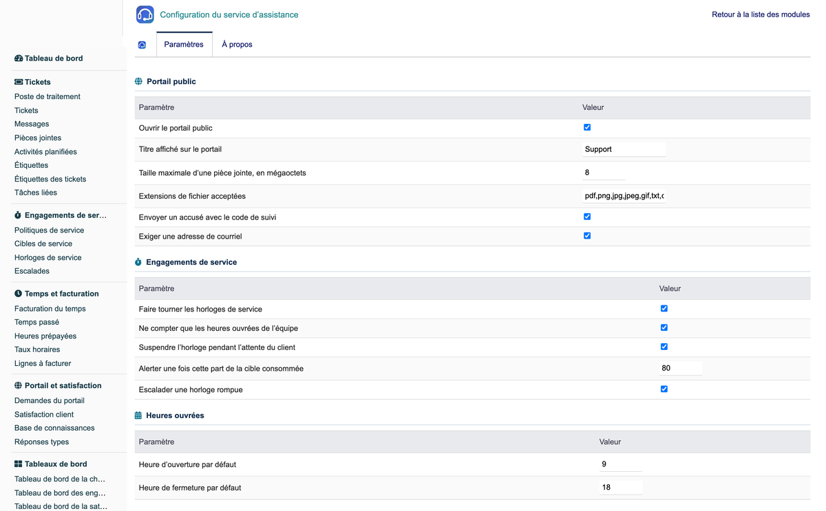Open Horloges de service
826x511 pixels.
tap(48, 258)
